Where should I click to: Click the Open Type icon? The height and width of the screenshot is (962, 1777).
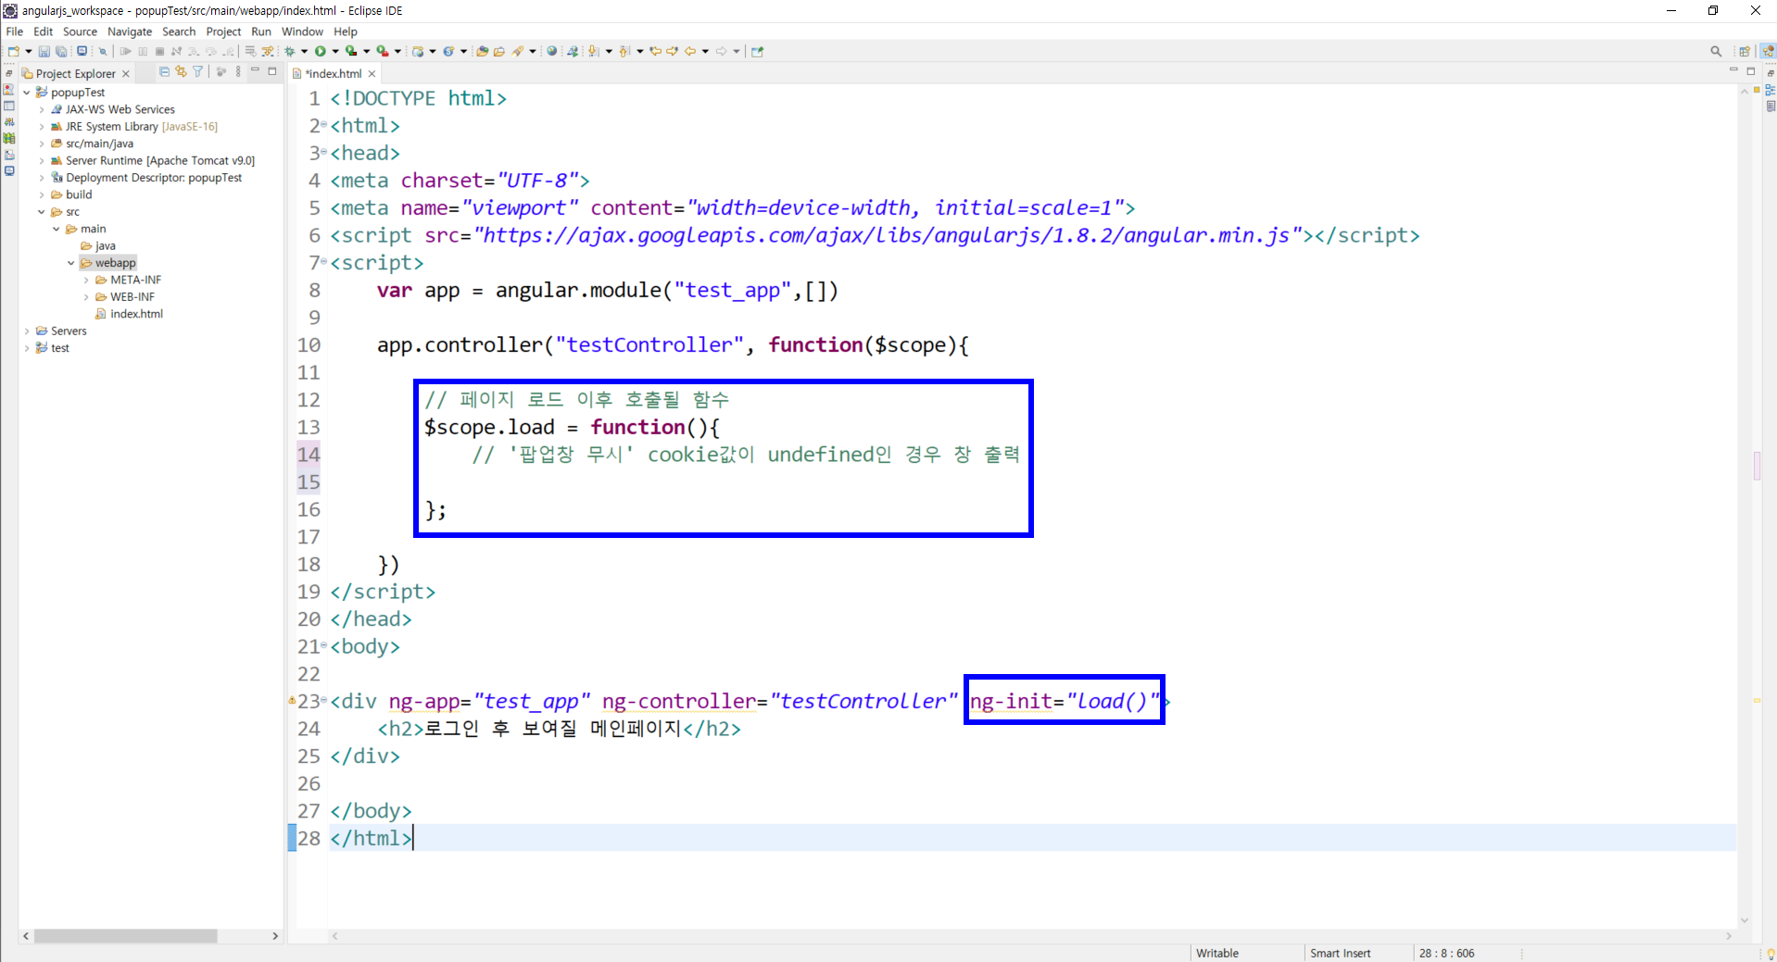coord(482,51)
